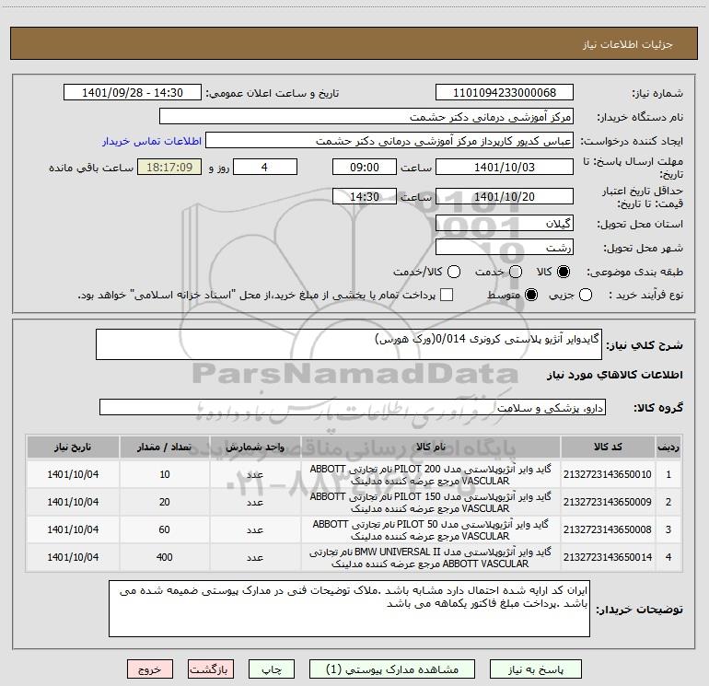Click quantity 10 in PILOT 200 row
The image size is (709, 686).
[x=165, y=474]
